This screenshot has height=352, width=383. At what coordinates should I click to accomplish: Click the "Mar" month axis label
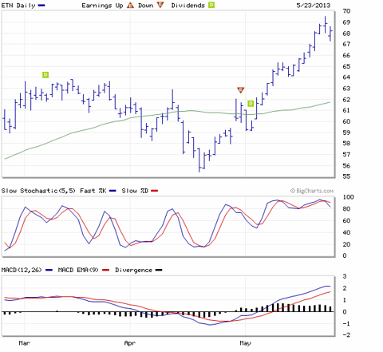click(x=24, y=343)
